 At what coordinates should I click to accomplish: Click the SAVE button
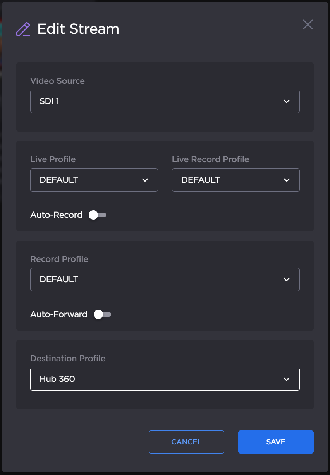[x=276, y=442]
